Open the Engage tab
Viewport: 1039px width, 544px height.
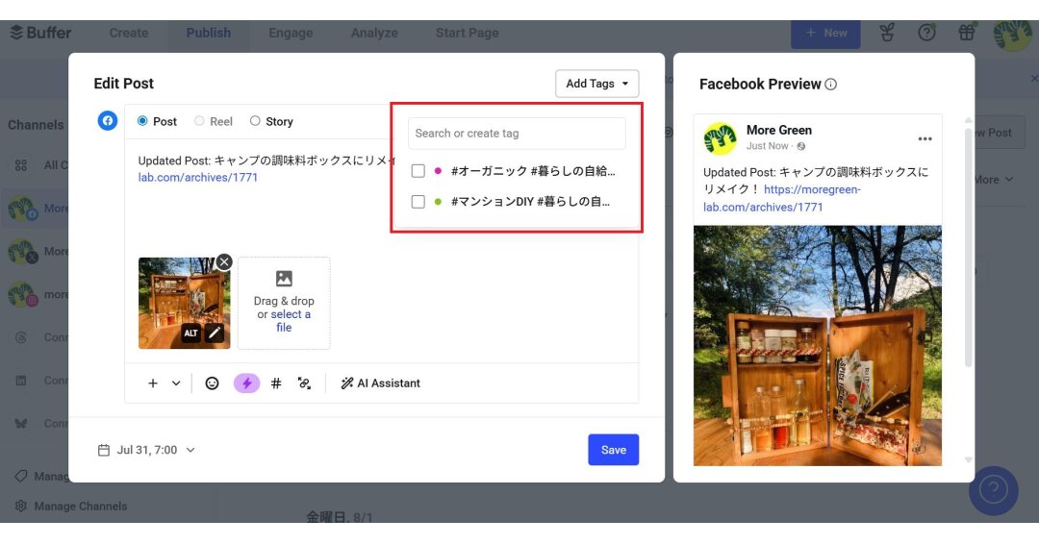click(291, 33)
